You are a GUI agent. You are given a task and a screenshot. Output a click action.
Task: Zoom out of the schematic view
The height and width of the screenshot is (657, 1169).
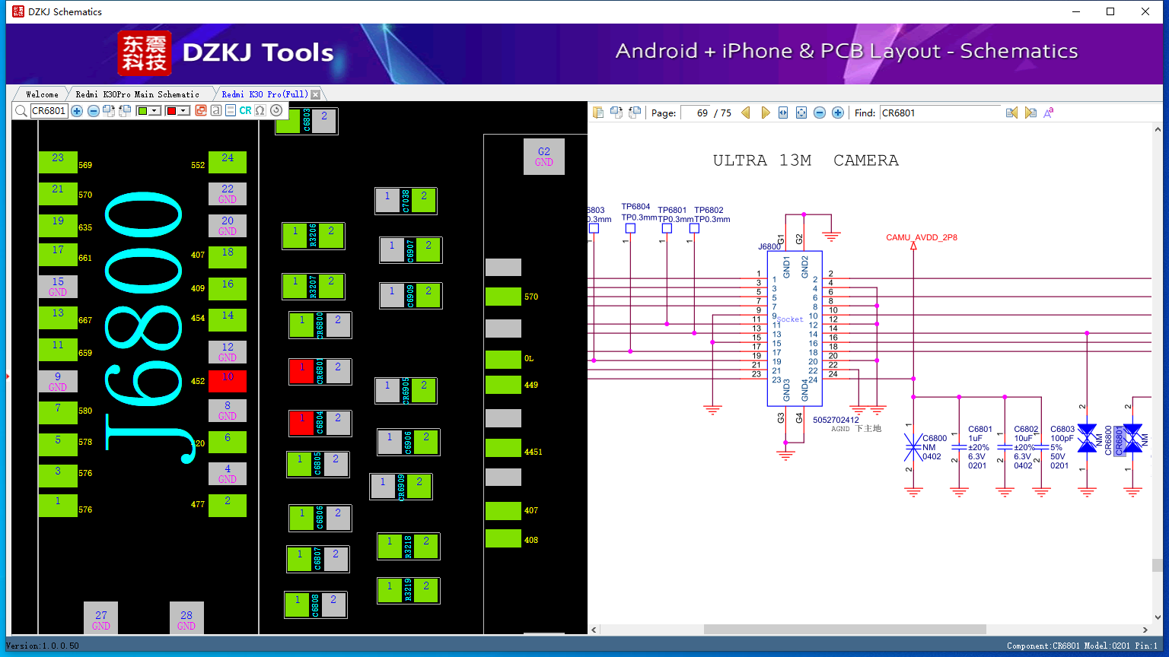(820, 113)
